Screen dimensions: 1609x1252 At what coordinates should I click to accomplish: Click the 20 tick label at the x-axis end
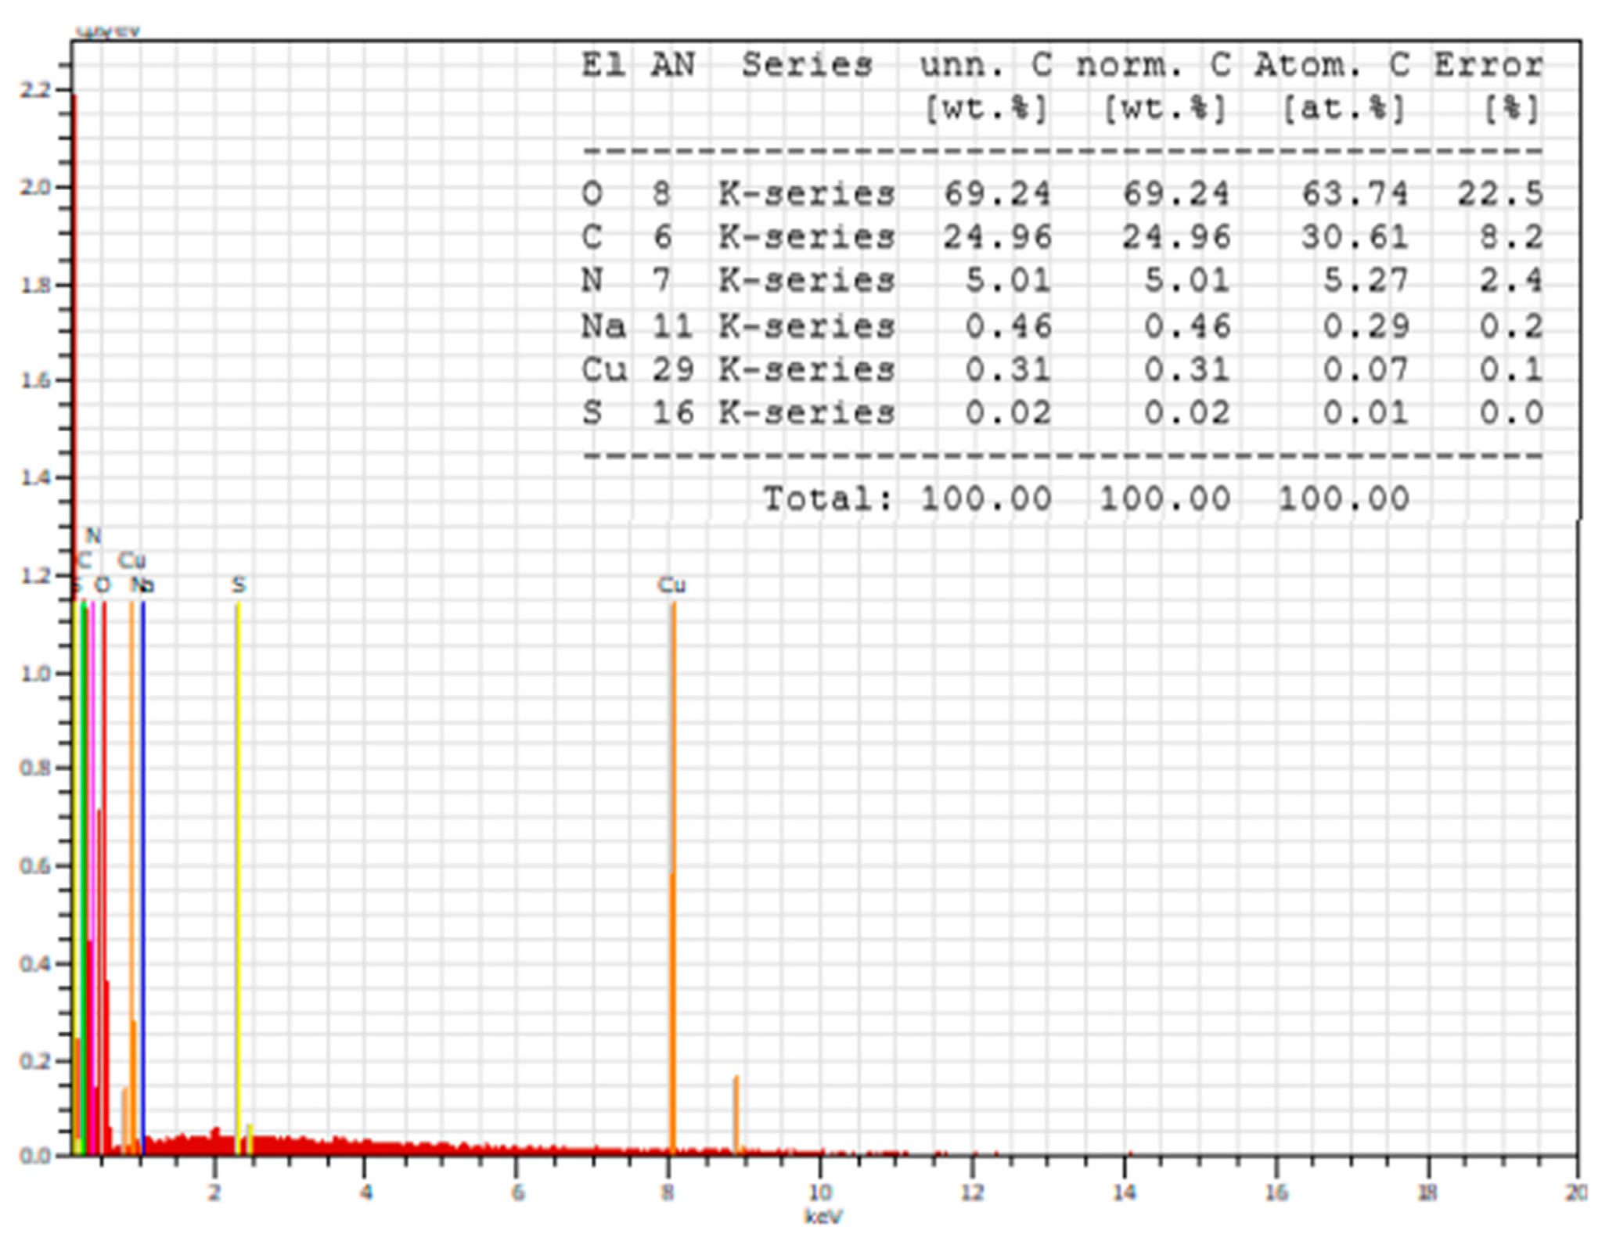click(x=1576, y=1192)
